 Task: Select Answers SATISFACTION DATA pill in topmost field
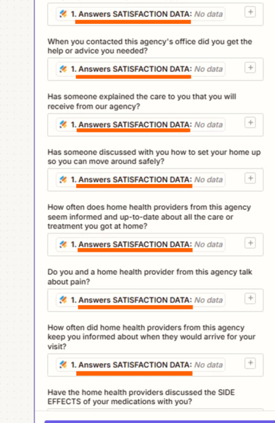tap(140, 14)
